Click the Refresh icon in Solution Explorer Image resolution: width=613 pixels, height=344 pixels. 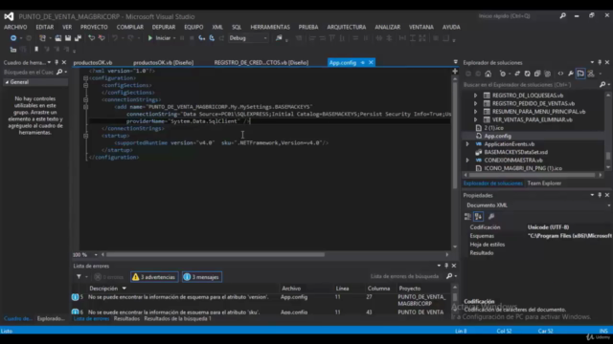coord(528,74)
